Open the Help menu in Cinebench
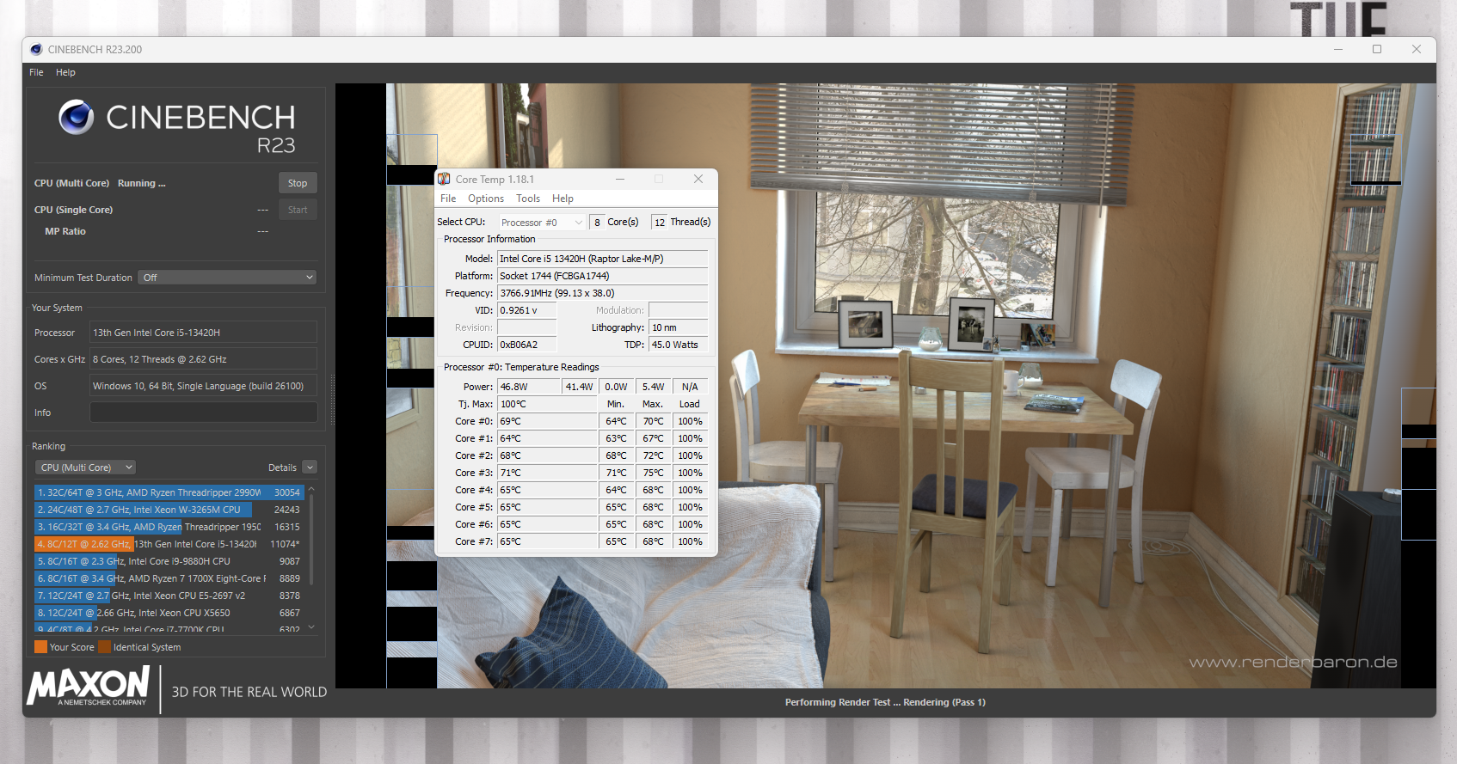This screenshot has width=1457, height=764. pos(65,72)
